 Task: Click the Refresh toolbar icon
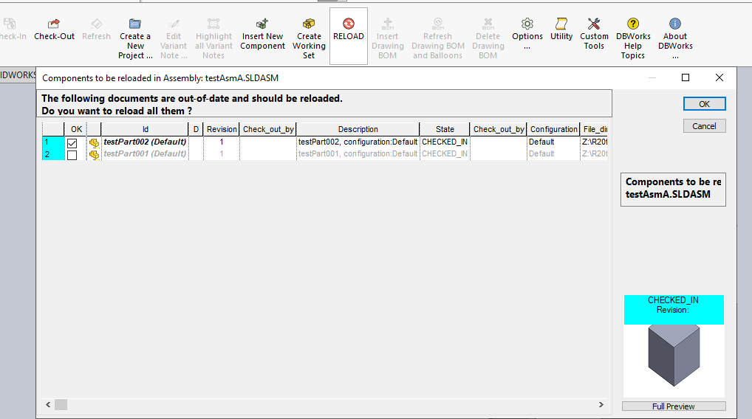click(x=96, y=24)
